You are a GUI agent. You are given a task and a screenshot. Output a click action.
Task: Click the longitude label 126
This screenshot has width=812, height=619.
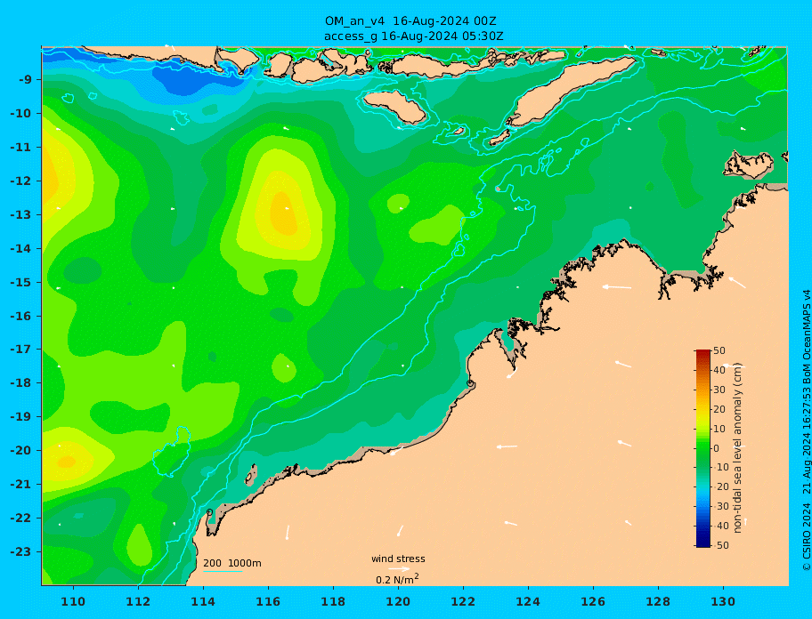point(593,601)
